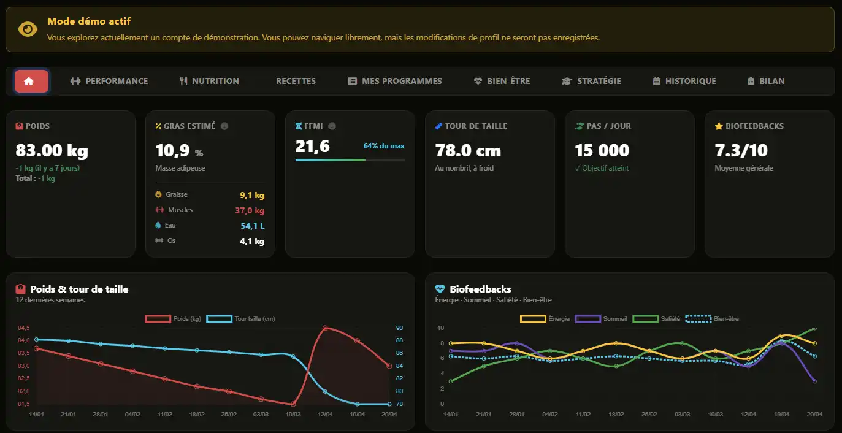
Task: Click the percent icon on Gras estimé card
Action: (x=158, y=126)
